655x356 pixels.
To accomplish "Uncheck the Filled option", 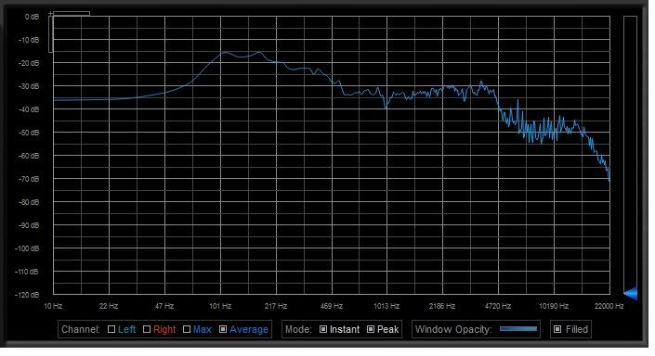I will coord(557,329).
